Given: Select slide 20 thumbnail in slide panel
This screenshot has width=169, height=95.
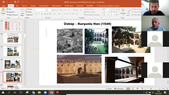Looking at the screenshot, I should point(12,64).
